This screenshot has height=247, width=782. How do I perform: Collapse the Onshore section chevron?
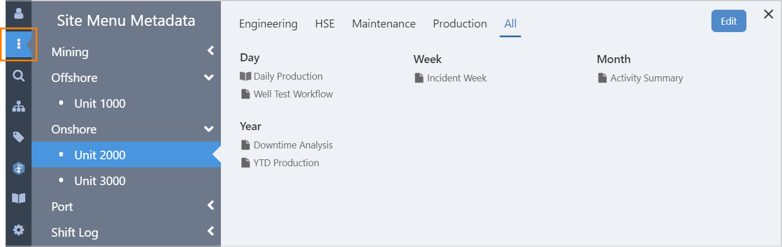coord(209,129)
